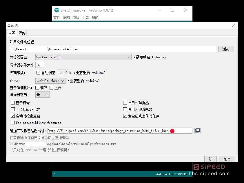Enable 显示行号 checkbox
Screen dimensions: 244x183
(x=13, y=102)
